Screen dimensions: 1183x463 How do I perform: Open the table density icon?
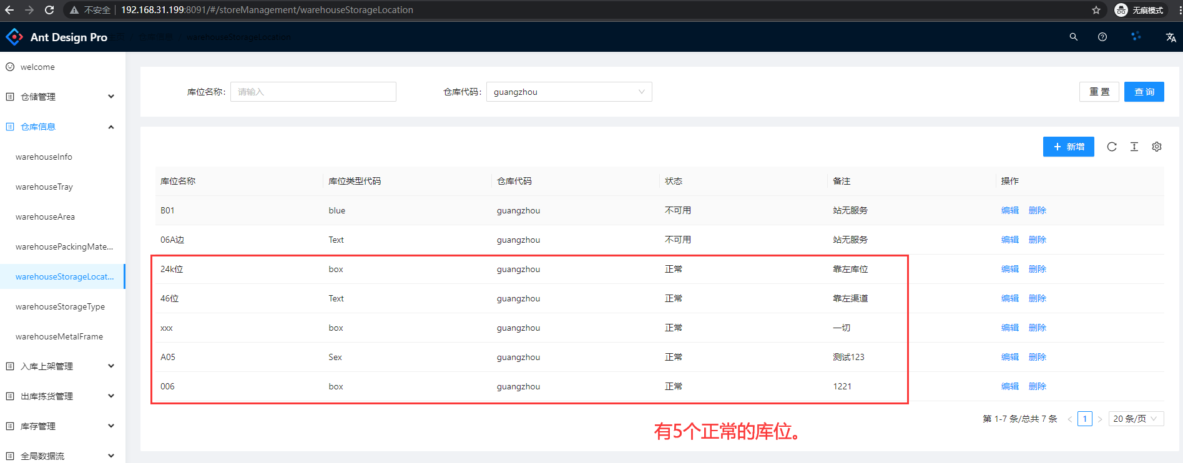pyautogui.click(x=1134, y=147)
